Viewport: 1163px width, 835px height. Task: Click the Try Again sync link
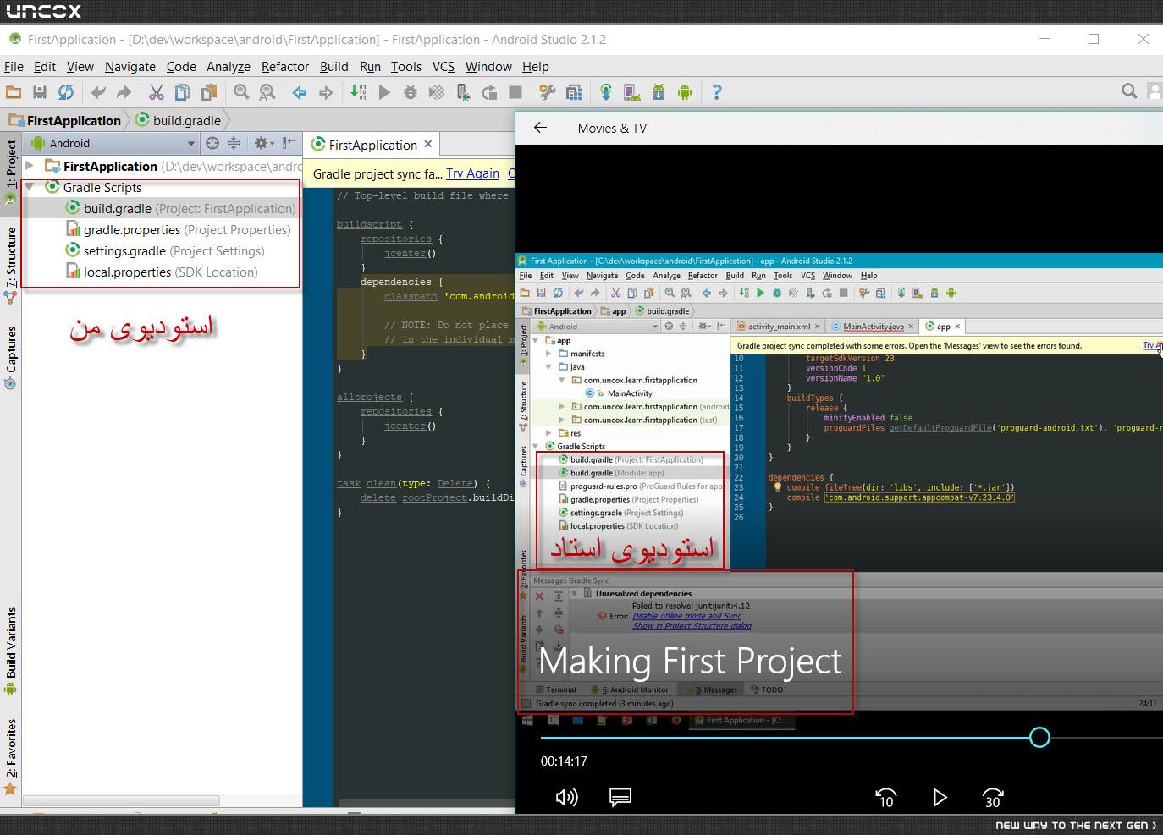(x=473, y=173)
